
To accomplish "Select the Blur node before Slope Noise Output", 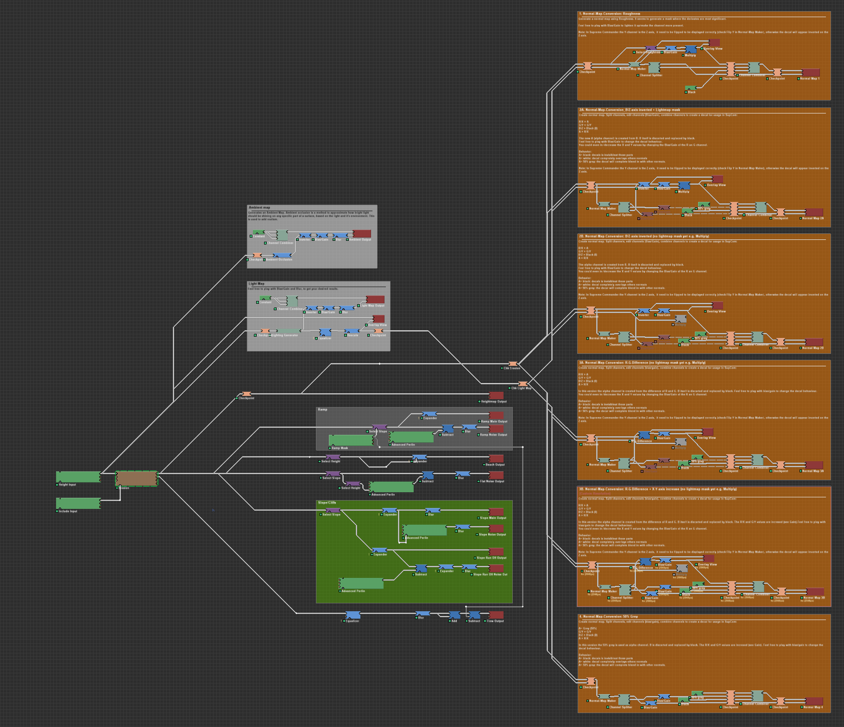I will (462, 527).
